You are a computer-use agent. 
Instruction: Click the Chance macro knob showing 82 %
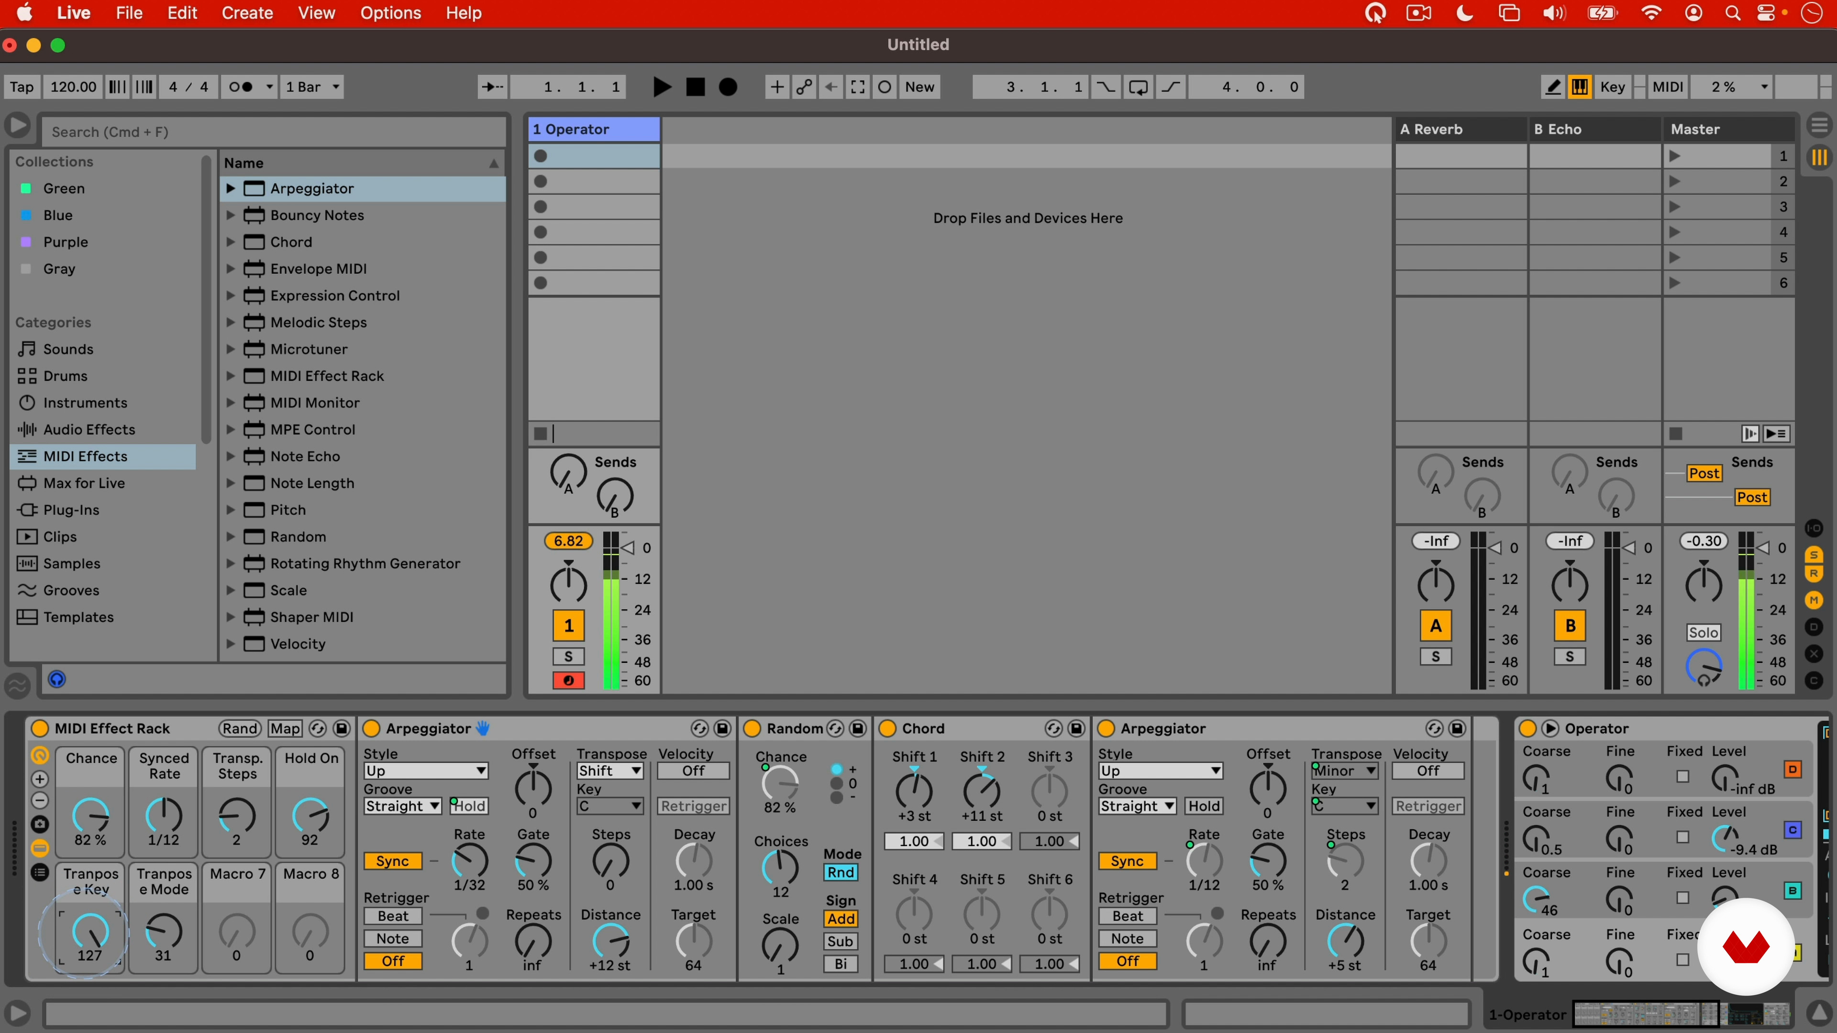90,815
